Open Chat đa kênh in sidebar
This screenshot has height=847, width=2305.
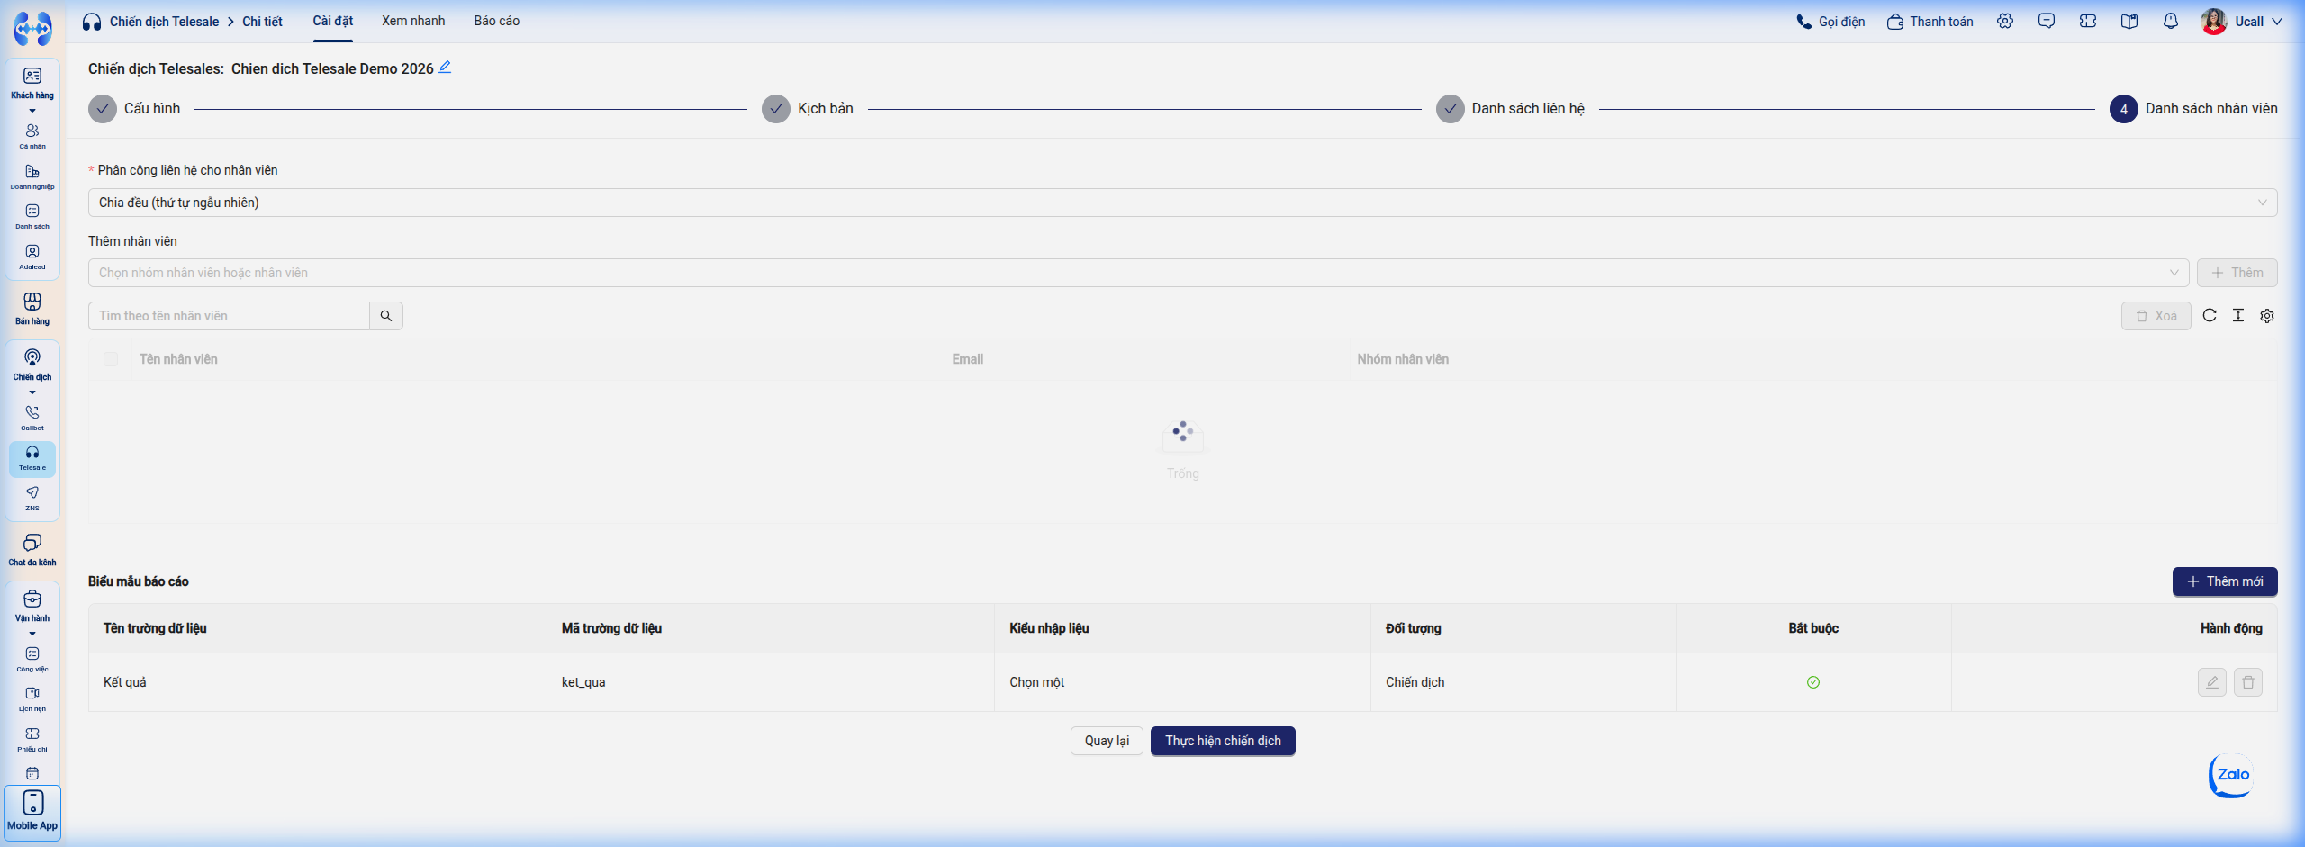32,549
